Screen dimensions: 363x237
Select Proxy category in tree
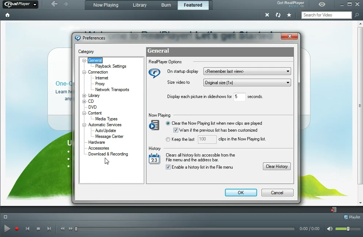(100, 84)
